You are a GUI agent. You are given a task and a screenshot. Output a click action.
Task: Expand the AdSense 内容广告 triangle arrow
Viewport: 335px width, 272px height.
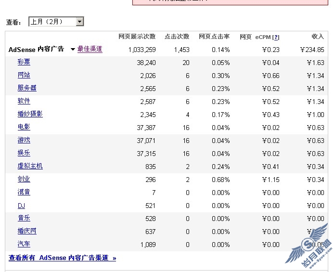(73, 50)
